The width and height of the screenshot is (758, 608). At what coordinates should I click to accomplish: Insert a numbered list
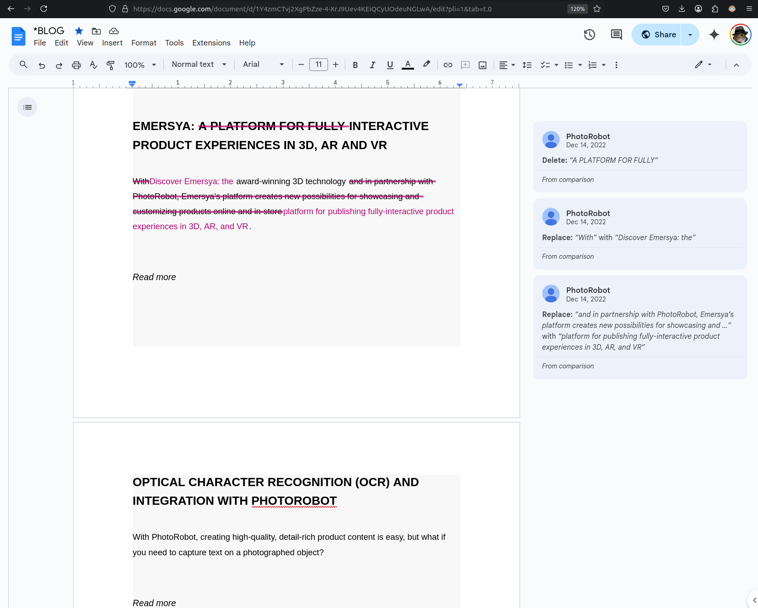click(592, 65)
